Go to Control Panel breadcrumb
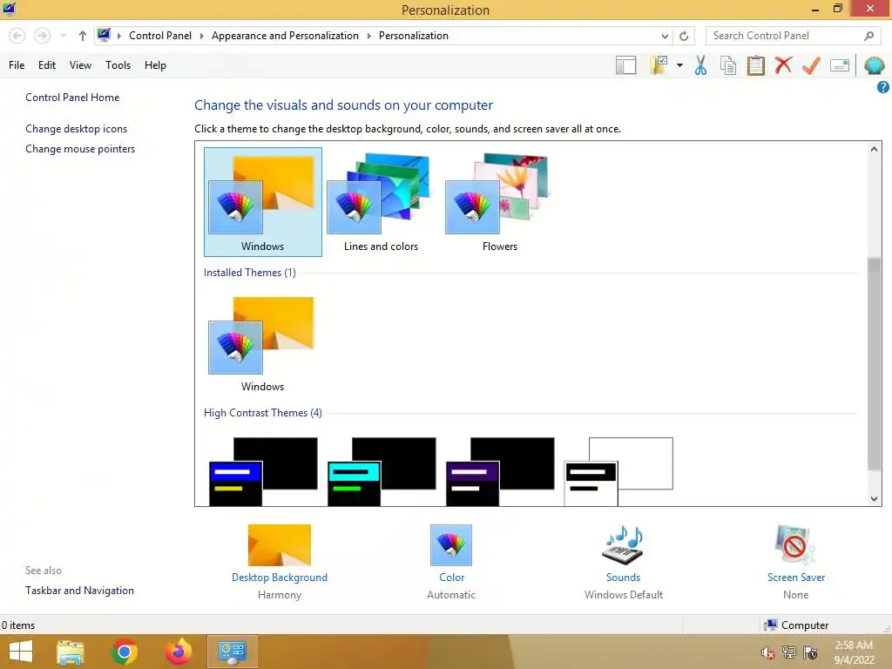This screenshot has height=669, width=892. coord(160,36)
